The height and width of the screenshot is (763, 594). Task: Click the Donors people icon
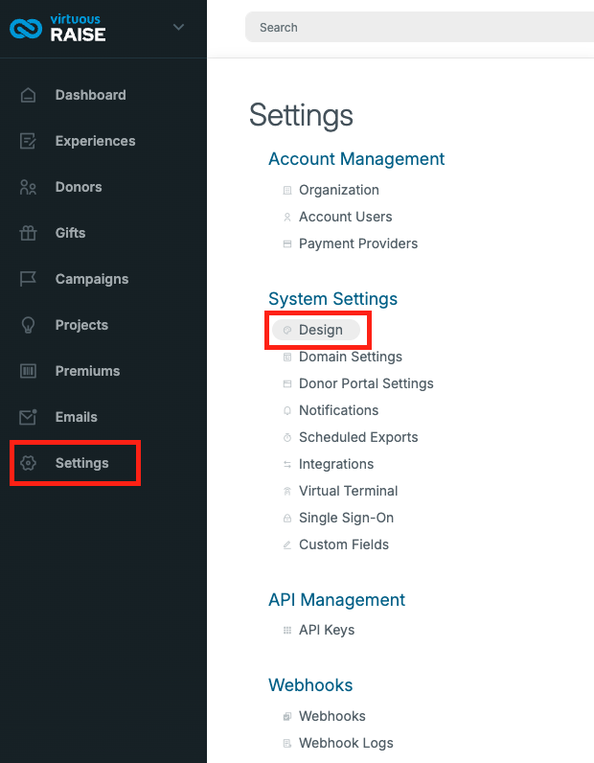point(28,187)
